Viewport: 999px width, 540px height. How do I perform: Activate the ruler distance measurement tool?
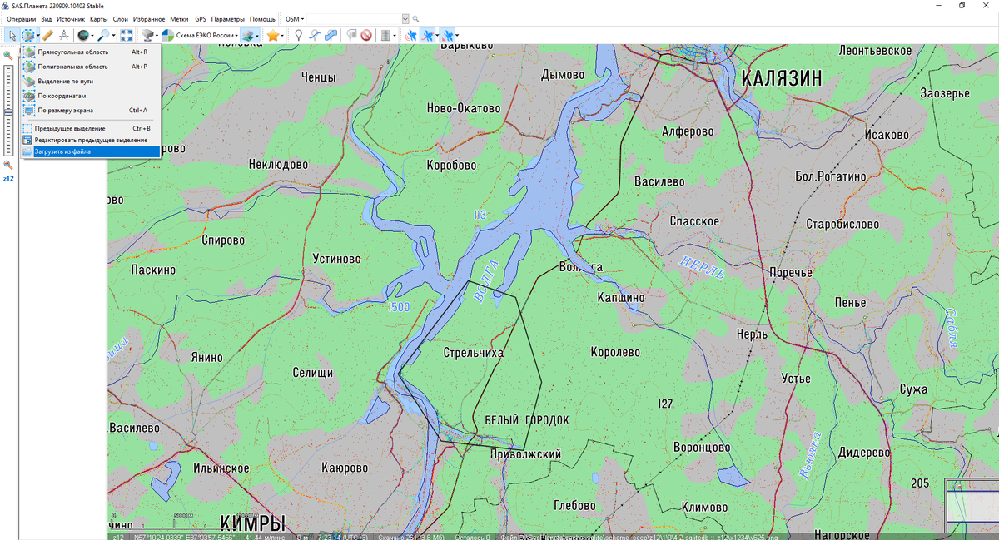47,35
